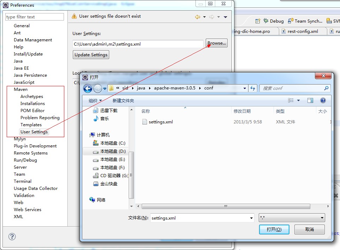Click 新建文件夹 new folder button

click(123, 100)
